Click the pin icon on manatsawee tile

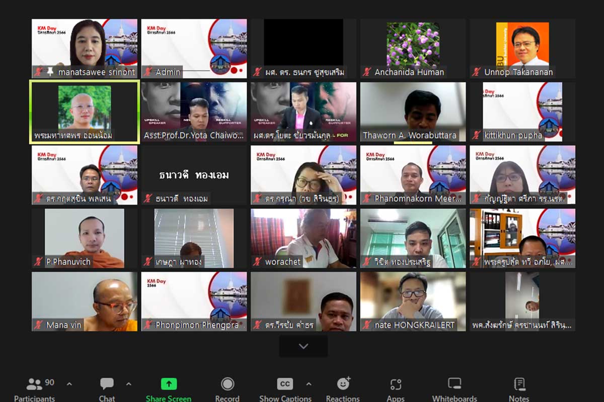[50, 72]
